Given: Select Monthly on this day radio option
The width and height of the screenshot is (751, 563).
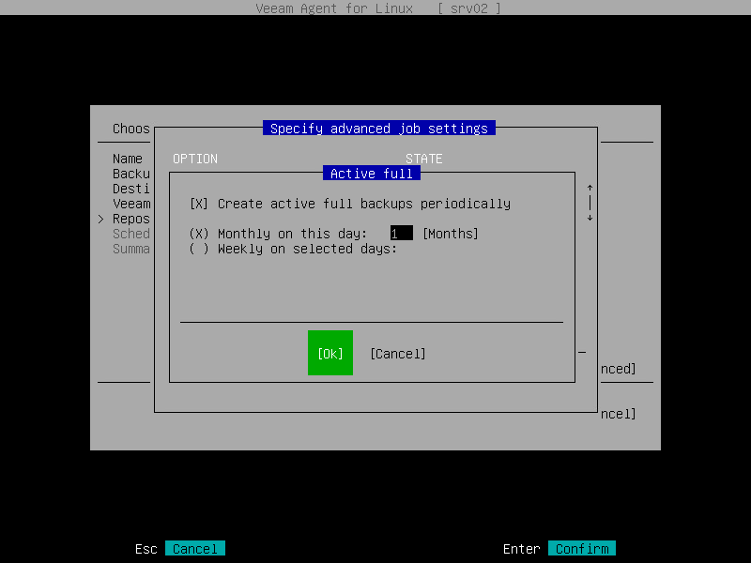Looking at the screenshot, I should 199,234.
